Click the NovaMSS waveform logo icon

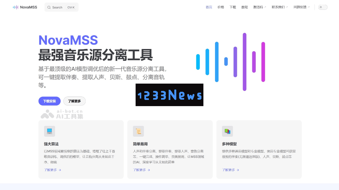click(x=16, y=7)
